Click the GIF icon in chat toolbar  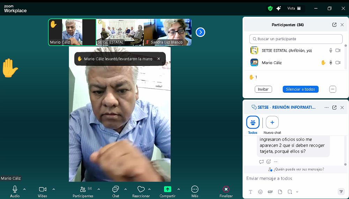[x=270, y=192]
